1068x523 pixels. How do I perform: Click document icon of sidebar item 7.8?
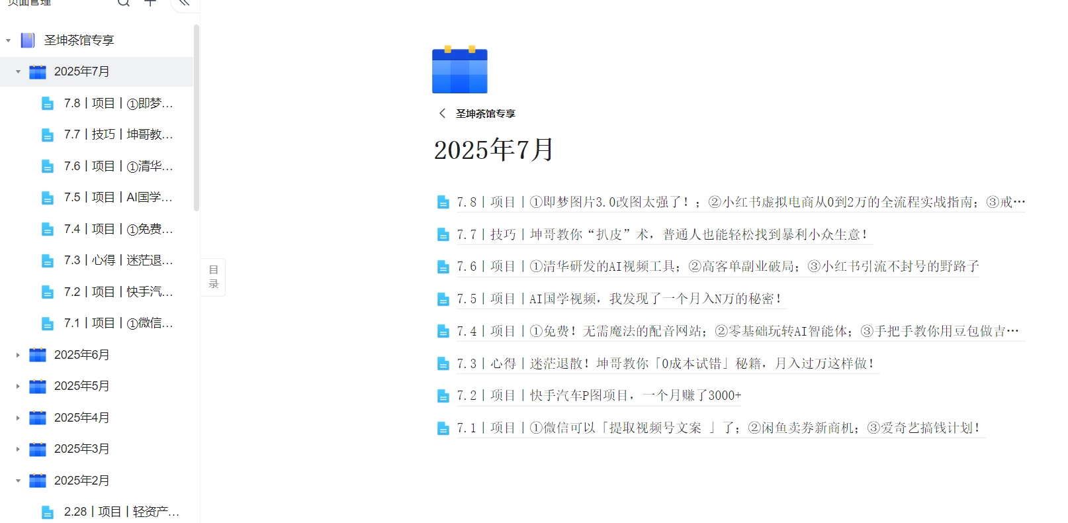[x=48, y=103]
